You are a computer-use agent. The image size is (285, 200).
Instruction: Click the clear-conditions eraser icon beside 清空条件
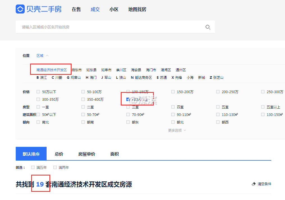[x=254, y=184]
